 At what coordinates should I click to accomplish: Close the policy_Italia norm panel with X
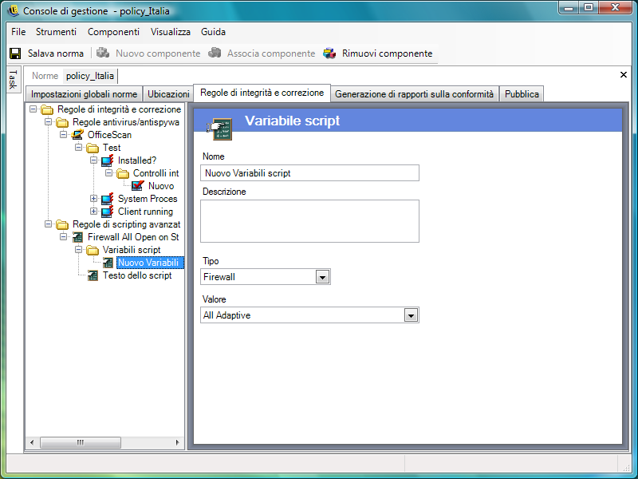[624, 74]
